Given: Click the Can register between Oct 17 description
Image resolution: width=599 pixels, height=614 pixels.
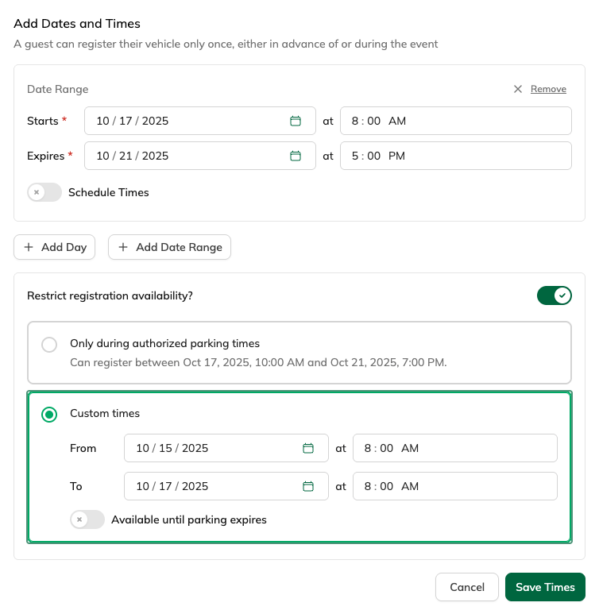Looking at the screenshot, I should point(258,362).
